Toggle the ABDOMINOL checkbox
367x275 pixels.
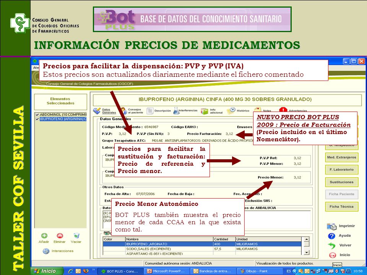click(37, 115)
